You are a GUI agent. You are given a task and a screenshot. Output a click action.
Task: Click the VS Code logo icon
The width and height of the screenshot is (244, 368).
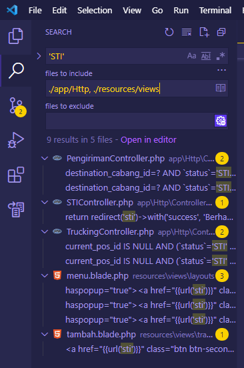tap(12, 10)
